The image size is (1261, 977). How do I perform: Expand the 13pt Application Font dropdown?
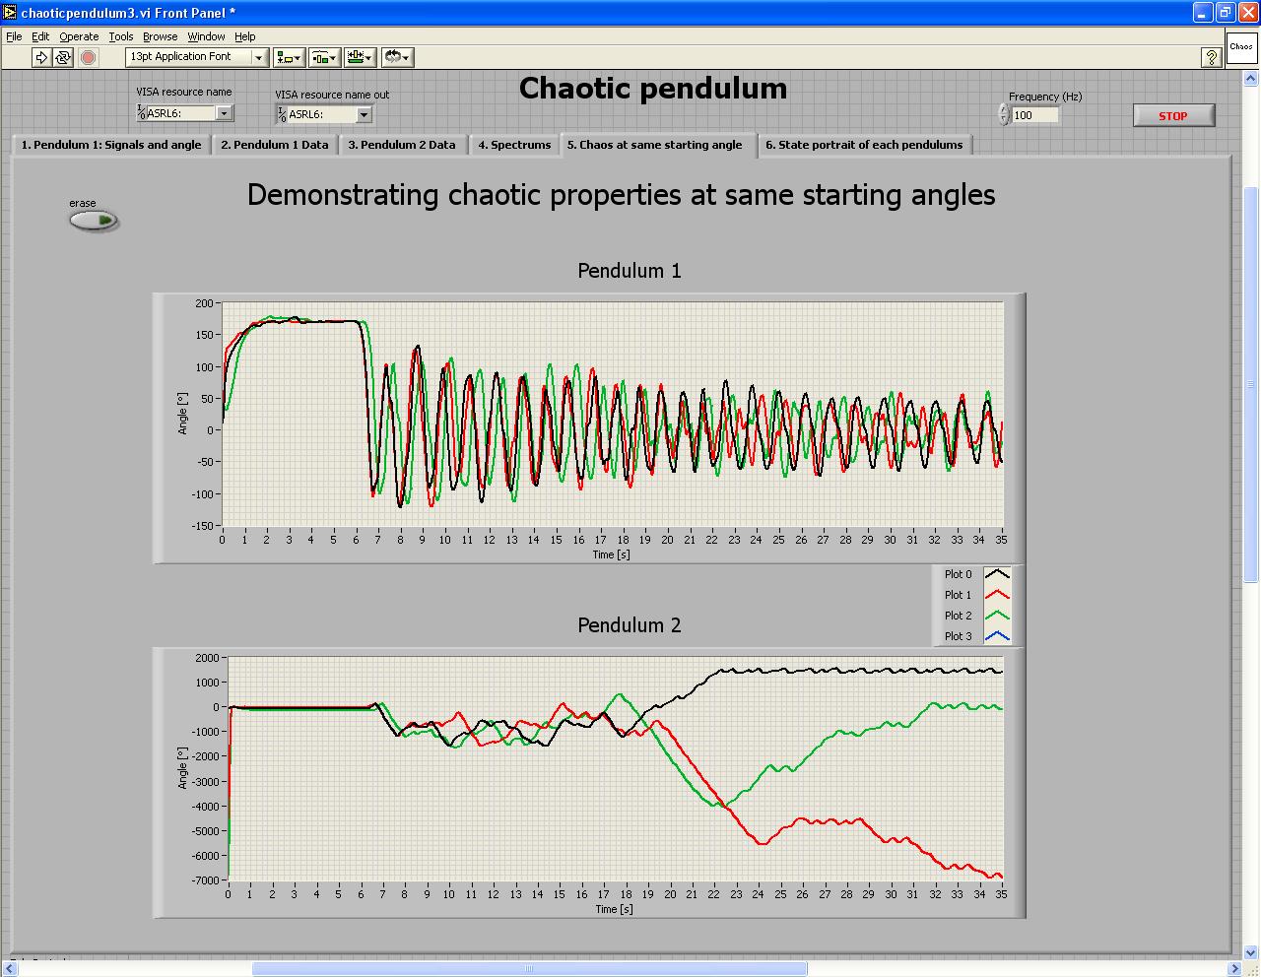click(259, 57)
